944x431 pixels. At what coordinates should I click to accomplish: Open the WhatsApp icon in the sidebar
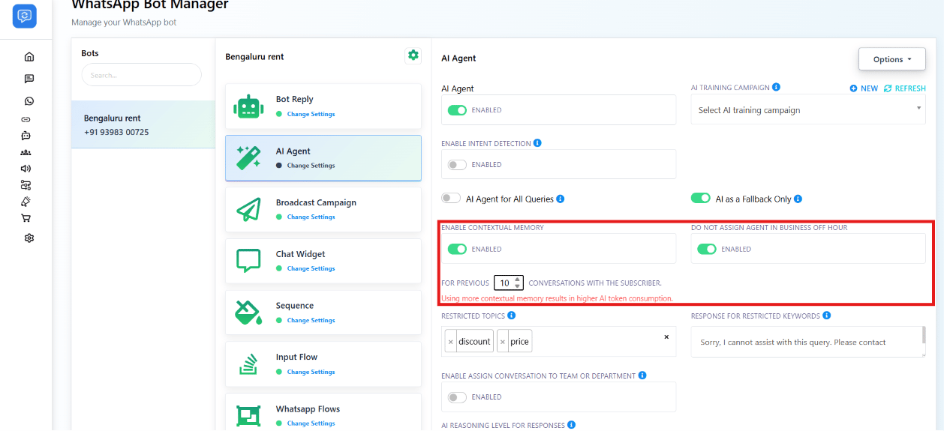point(29,101)
